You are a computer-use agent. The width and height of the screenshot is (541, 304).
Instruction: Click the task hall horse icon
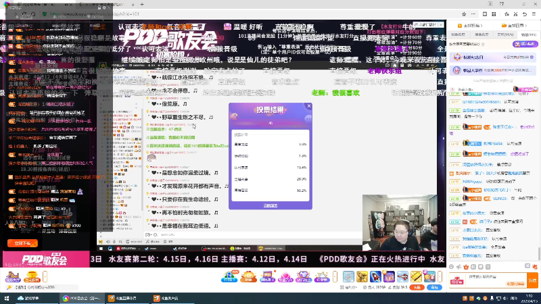coord(13,276)
